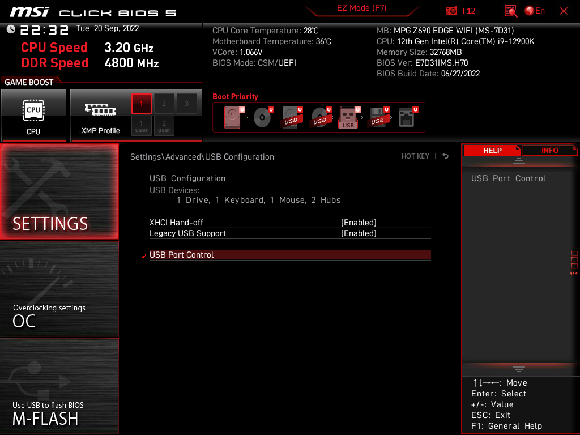Change language using the En globe icon
This screenshot has width=580, height=435.
point(535,11)
